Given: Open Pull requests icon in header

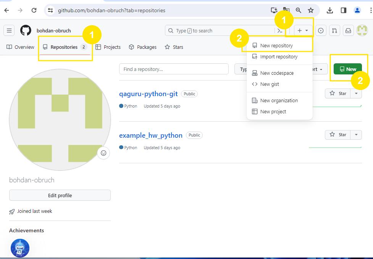Looking at the screenshot, I should click(x=334, y=31).
